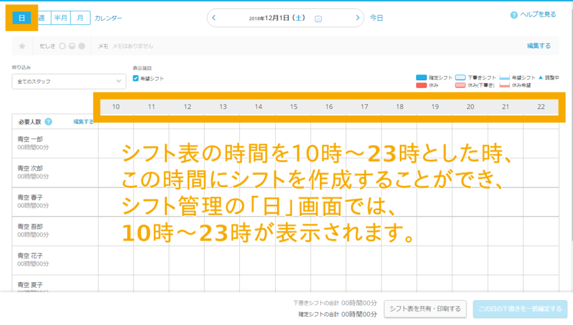The height and width of the screenshot is (325, 573).
Task: Select the fully filled 忙しさ circle
Action: click(x=82, y=46)
